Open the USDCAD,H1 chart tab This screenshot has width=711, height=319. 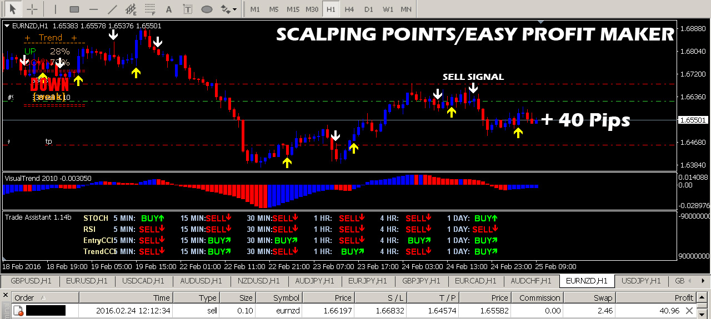point(143,281)
